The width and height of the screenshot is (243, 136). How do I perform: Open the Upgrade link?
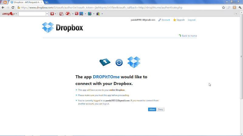(x=180, y=20)
